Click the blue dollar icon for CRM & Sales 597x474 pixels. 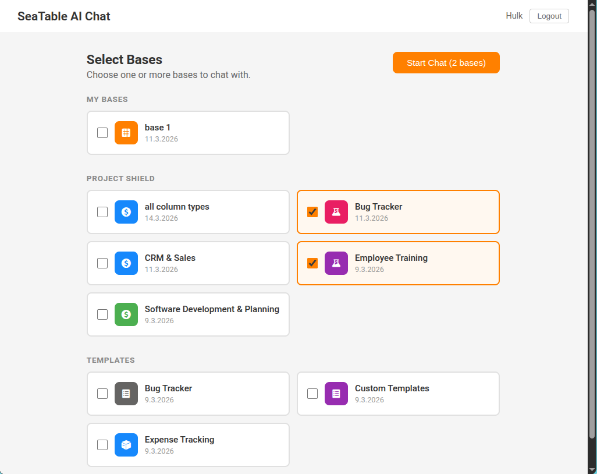click(126, 263)
